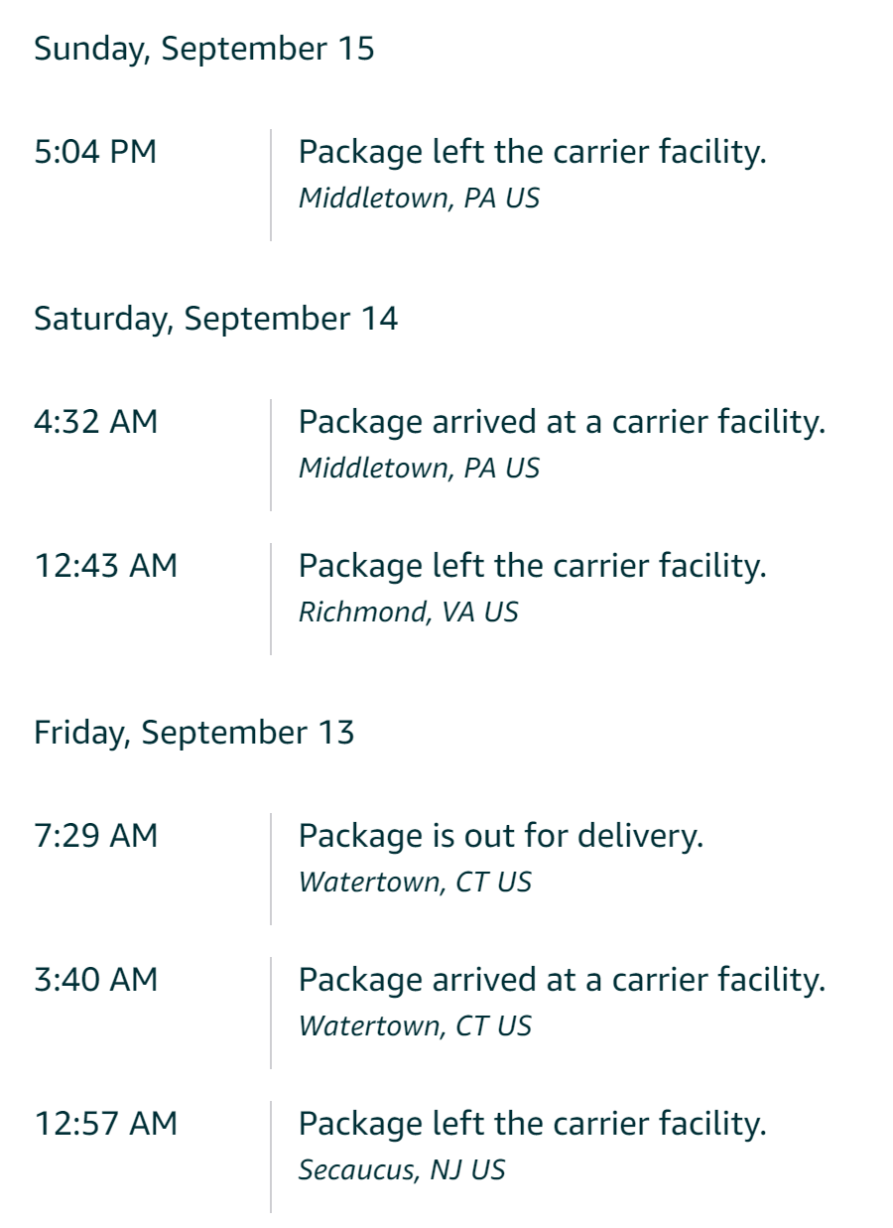Click the Secaucus, NJ US location text
The height and width of the screenshot is (1228, 893).
pos(402,1169)
